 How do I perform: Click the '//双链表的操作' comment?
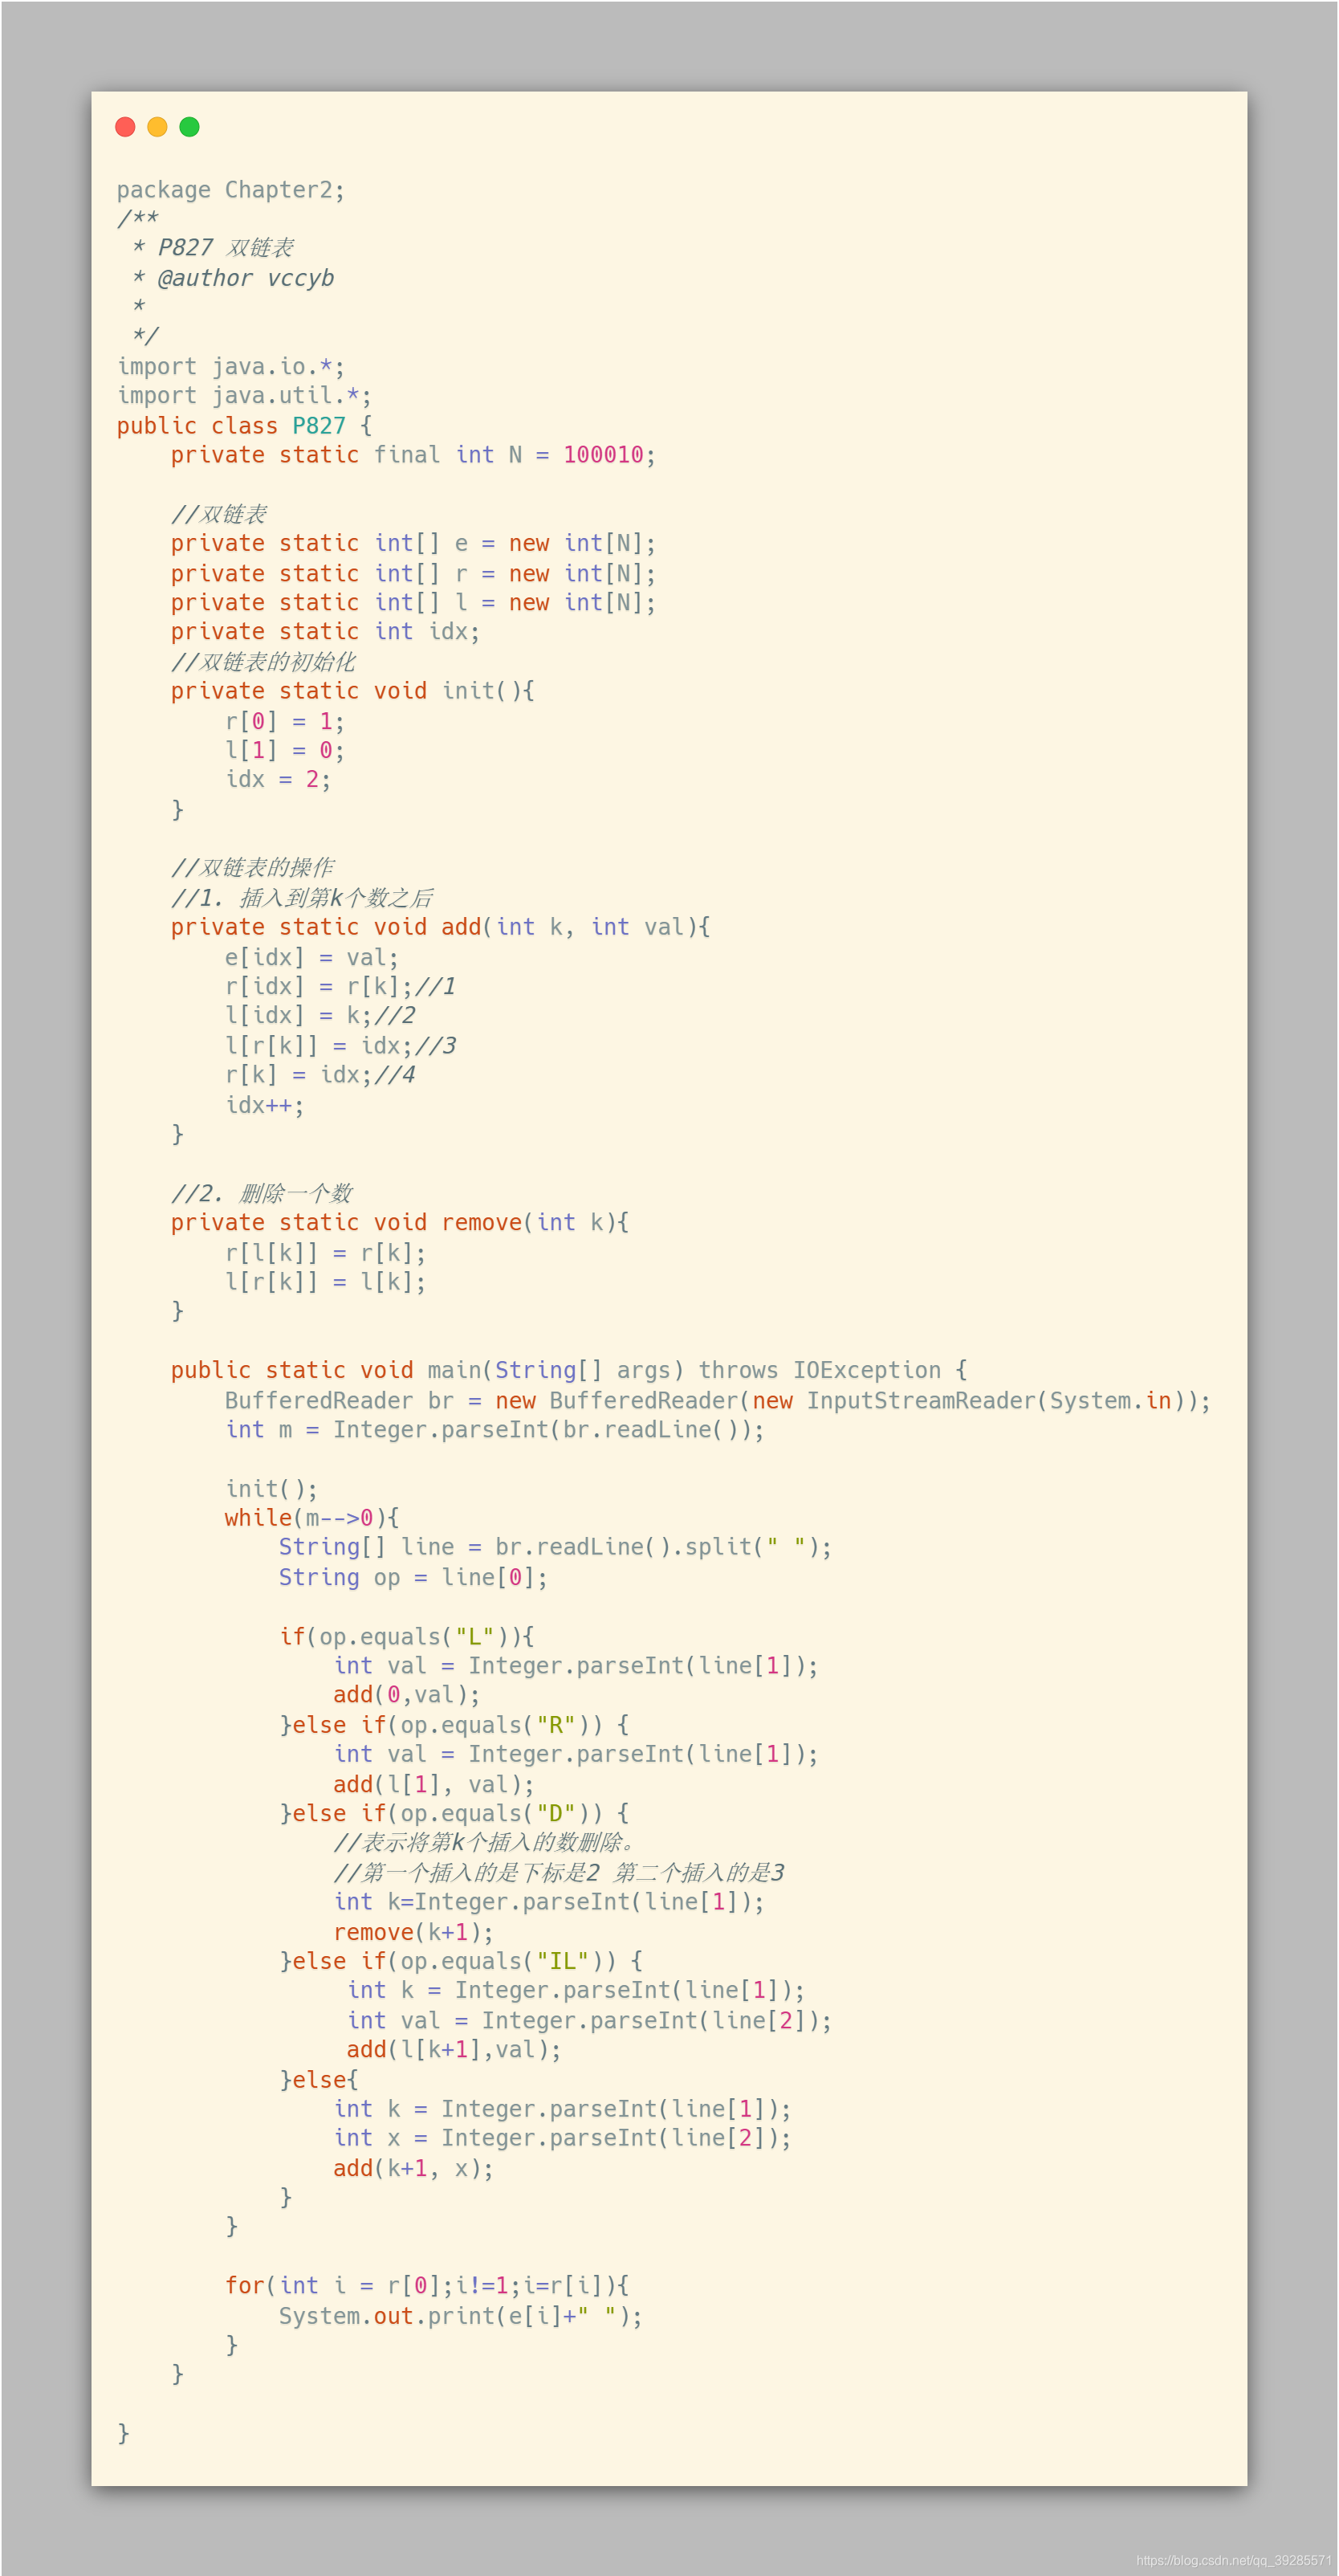click(x=252, y=868)
